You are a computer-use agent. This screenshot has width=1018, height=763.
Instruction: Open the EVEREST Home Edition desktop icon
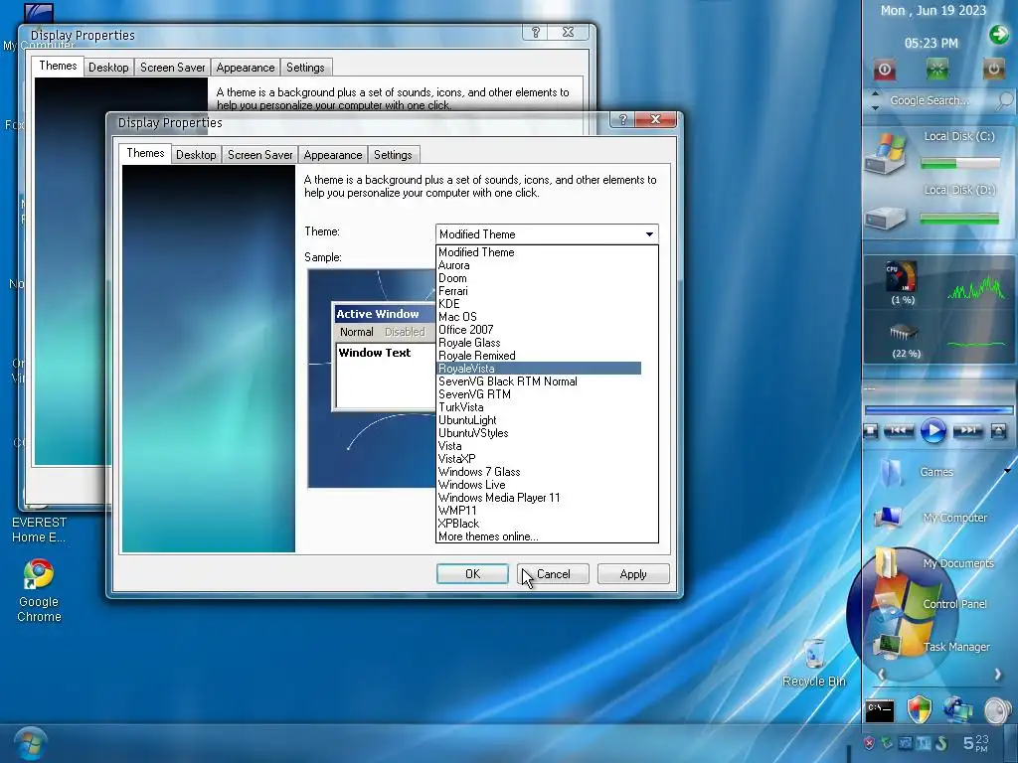click(x=39, y=529)
